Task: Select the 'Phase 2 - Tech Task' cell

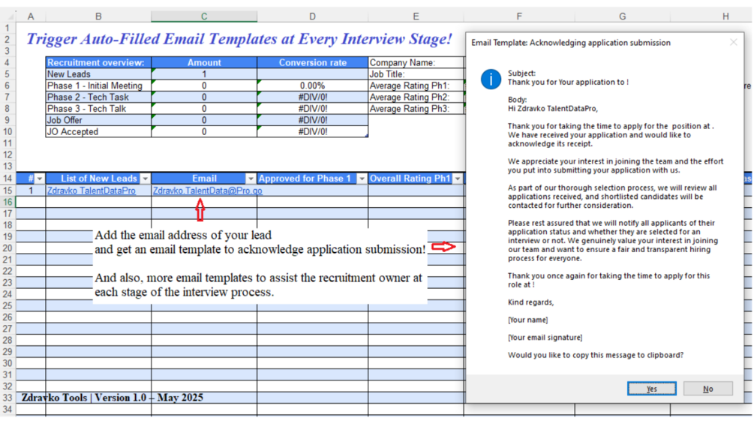Action: tap(98, 97)
